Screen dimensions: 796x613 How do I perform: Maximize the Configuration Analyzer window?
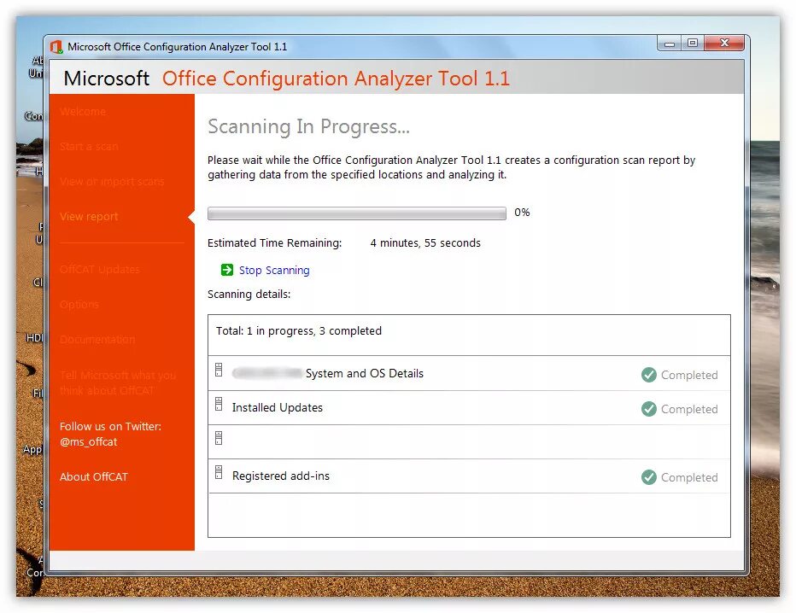coord(693,44)
